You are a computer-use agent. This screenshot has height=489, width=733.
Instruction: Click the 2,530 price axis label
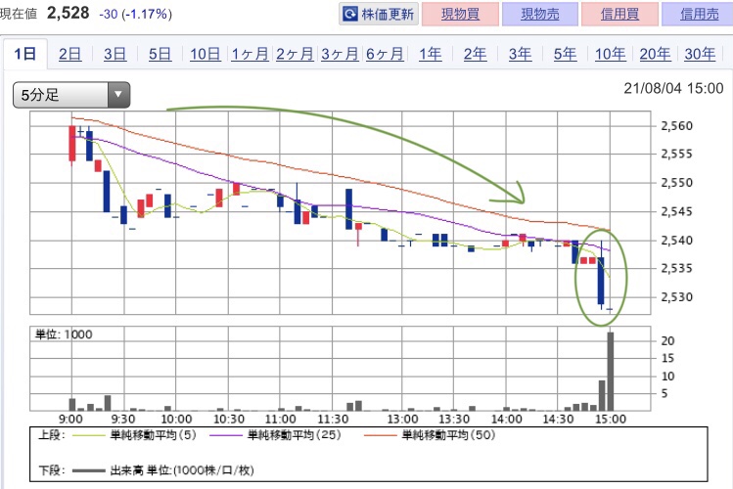pos(676,297)
